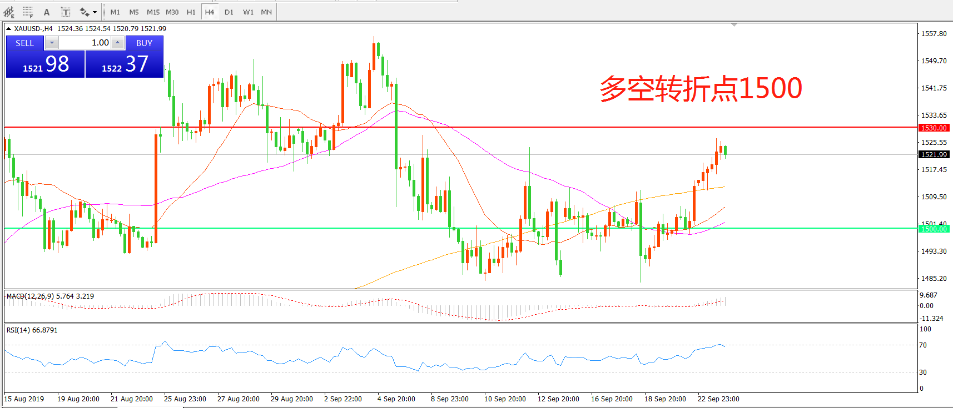Switch chart to M15 timeframe

[x=153, y=12]
